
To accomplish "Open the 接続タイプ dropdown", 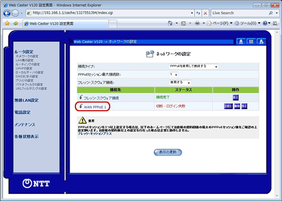I will pyautogui.click(x=194, y=66).
